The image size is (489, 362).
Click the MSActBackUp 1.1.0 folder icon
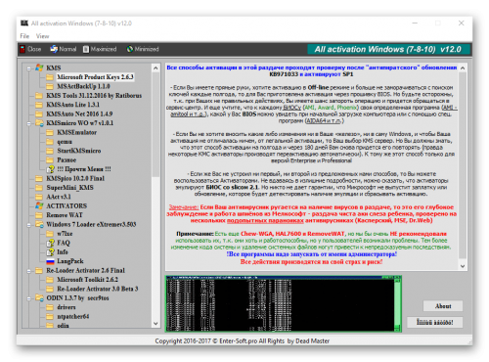pos(50,86)
